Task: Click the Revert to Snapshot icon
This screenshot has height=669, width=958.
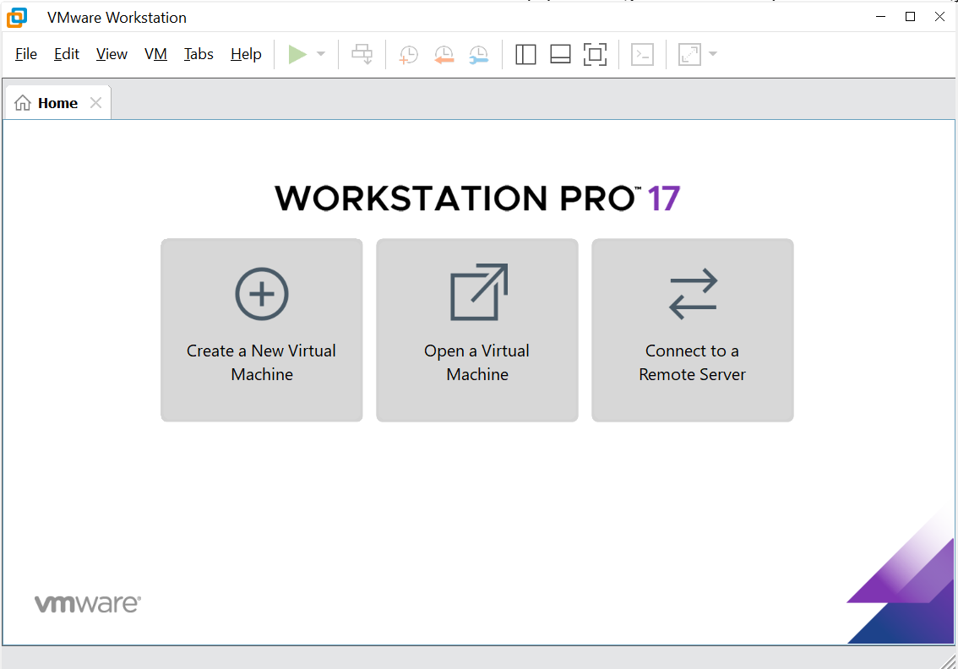Action: pos(444,55)
